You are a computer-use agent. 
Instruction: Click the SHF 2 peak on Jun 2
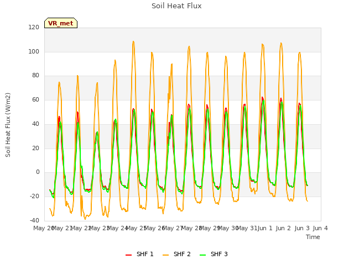click(281, 43)
